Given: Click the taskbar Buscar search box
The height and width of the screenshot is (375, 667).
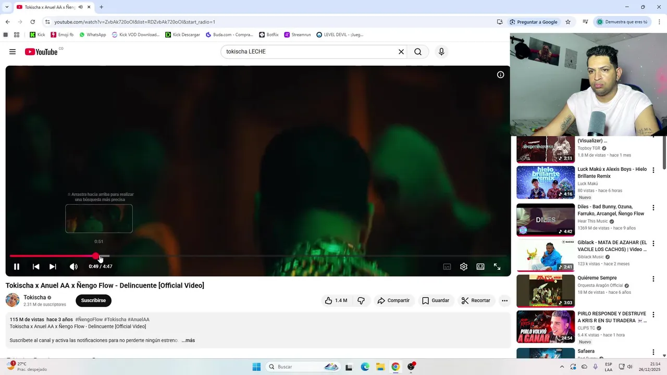Looking at the screenshot, I should pos(304,367).
